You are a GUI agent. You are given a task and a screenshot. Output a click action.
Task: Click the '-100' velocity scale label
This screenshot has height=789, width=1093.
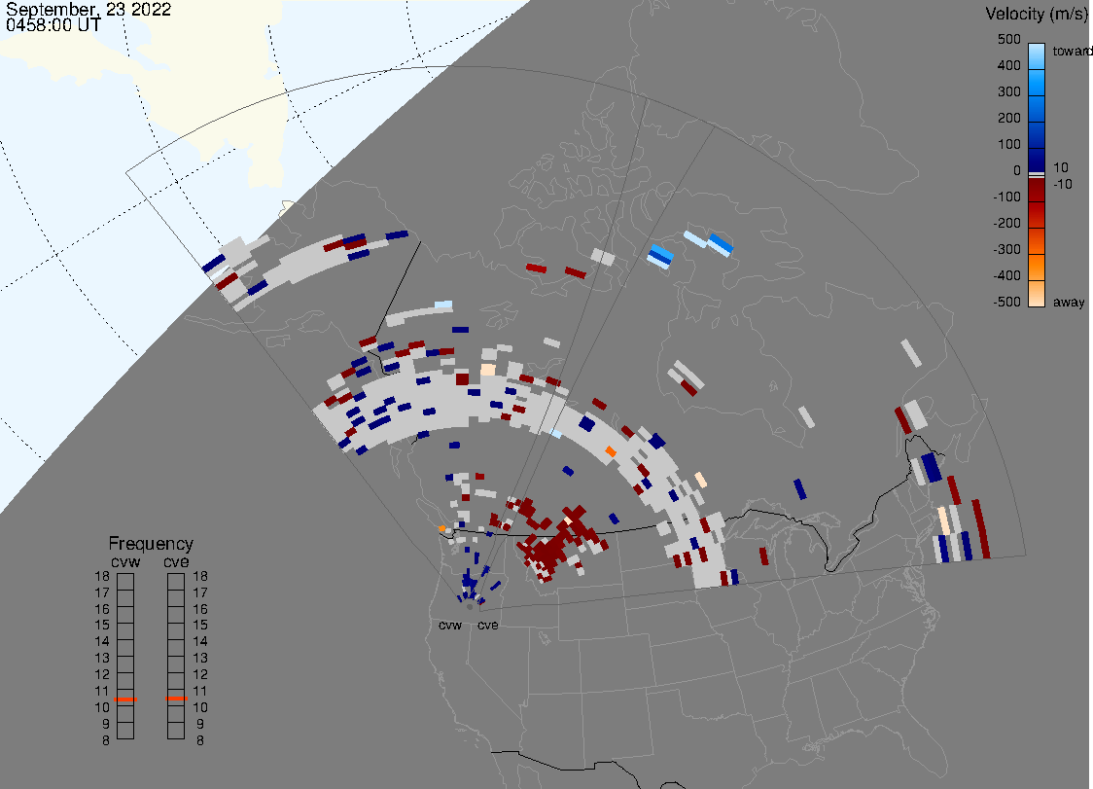[1006, 197]
